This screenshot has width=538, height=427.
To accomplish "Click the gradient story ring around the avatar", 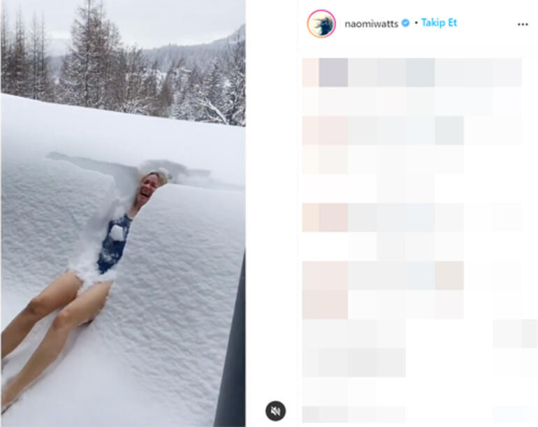I will (321, 24).
